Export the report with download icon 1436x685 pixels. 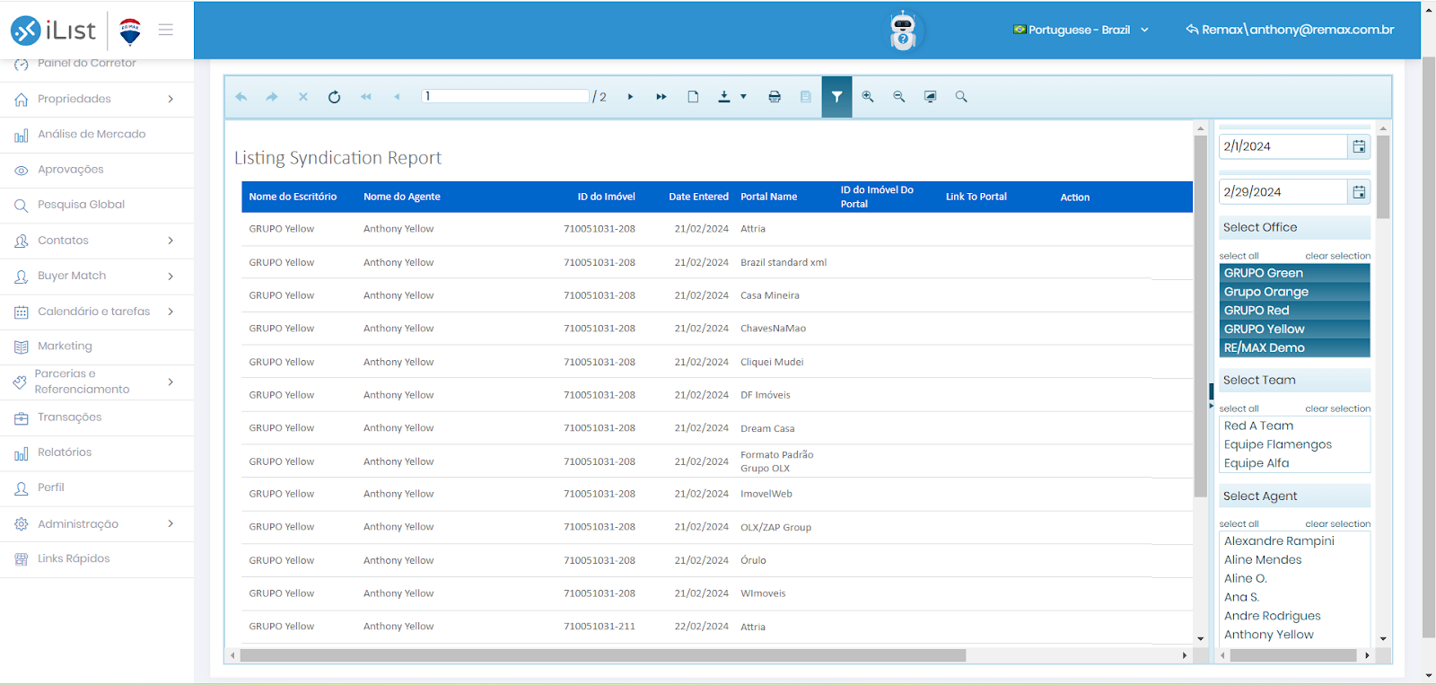click(x=724, y=97)
